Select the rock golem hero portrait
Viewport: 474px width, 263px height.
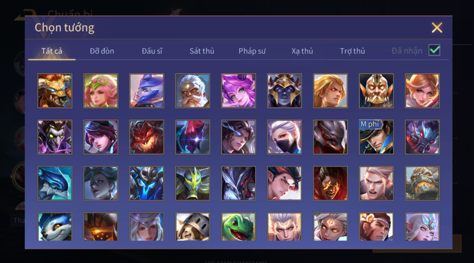tap(422, 183)
